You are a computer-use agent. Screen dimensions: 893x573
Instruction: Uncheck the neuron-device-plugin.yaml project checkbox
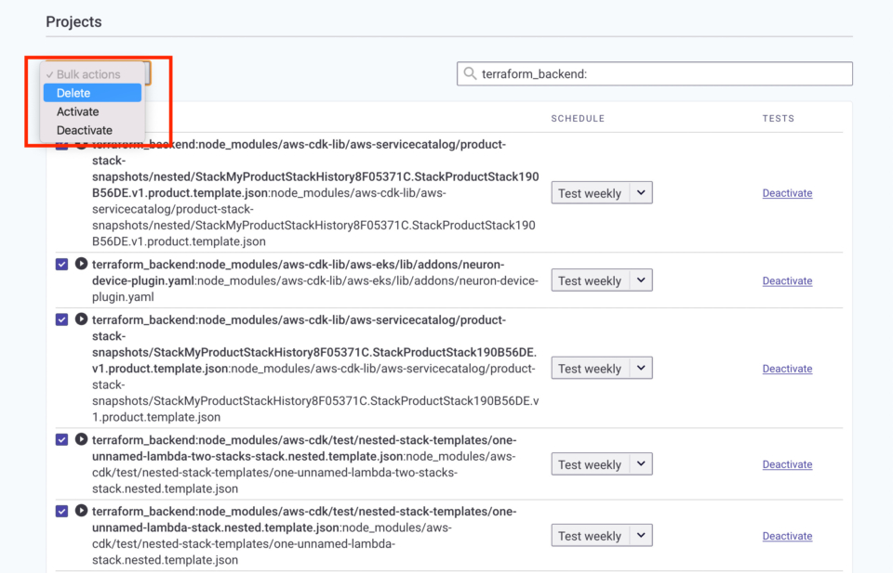tap(61, 265)
